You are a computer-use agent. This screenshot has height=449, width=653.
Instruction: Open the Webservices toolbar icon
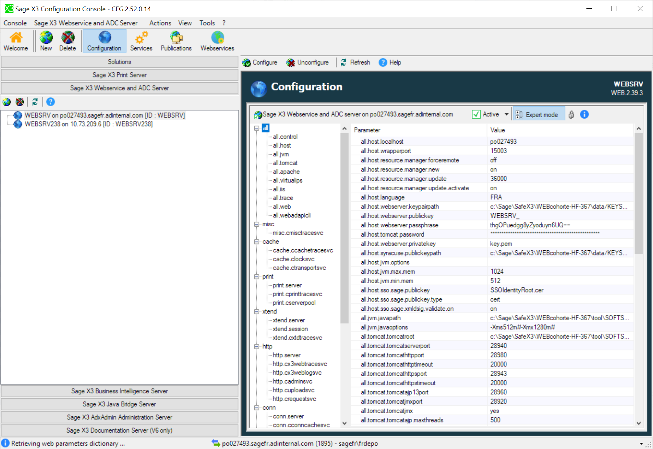(x=217, y=40)
